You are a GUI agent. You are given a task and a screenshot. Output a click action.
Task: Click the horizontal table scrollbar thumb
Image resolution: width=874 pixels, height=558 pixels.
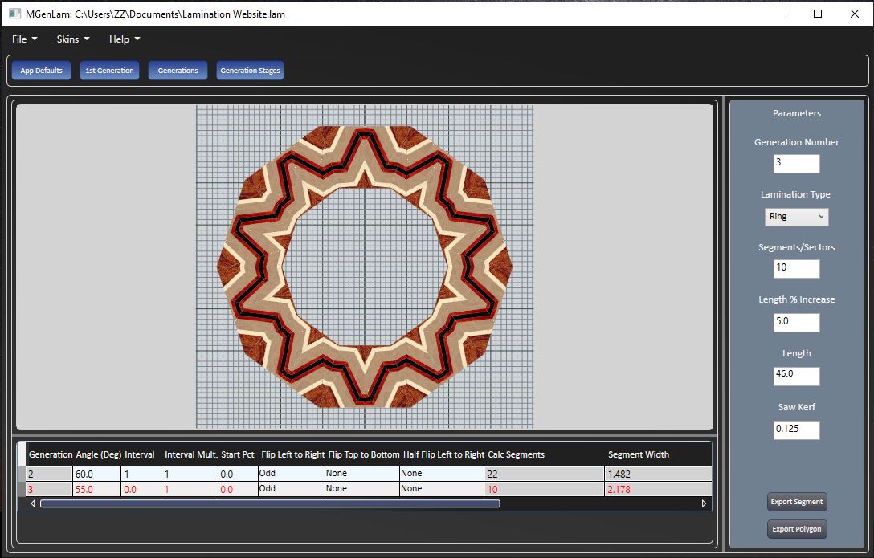(x=270, y=503)
